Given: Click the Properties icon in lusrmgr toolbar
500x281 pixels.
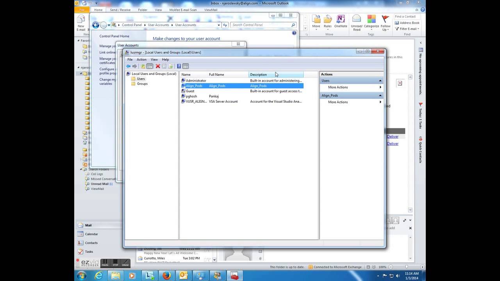Looking at the screenshot, I should (x=164, y=66).
